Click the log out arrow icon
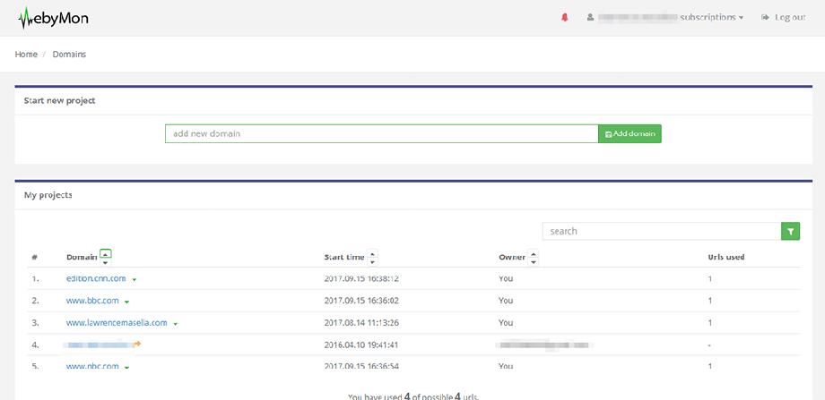Image resolution: width=825 pixels, height=400 pixels. pyautogui.click(x=765, y=17)
